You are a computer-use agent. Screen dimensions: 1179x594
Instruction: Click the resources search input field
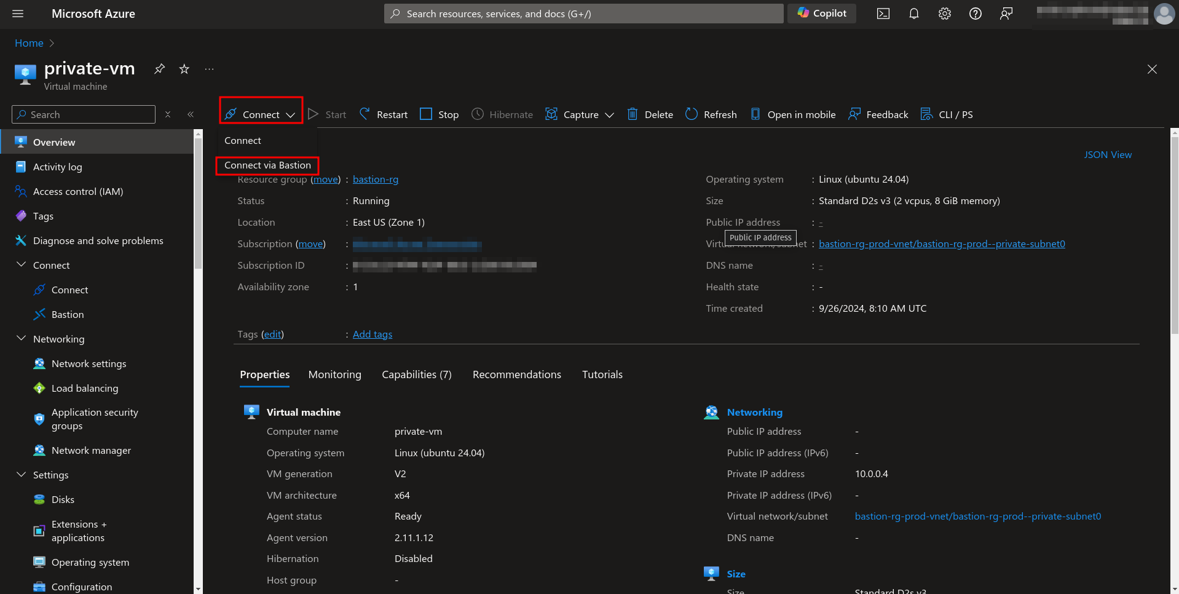583,13
